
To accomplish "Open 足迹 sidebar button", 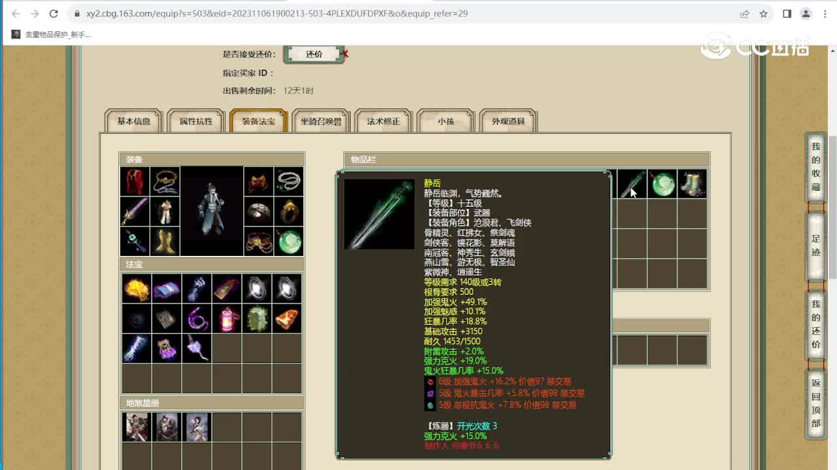I will [x=815, y=246].
